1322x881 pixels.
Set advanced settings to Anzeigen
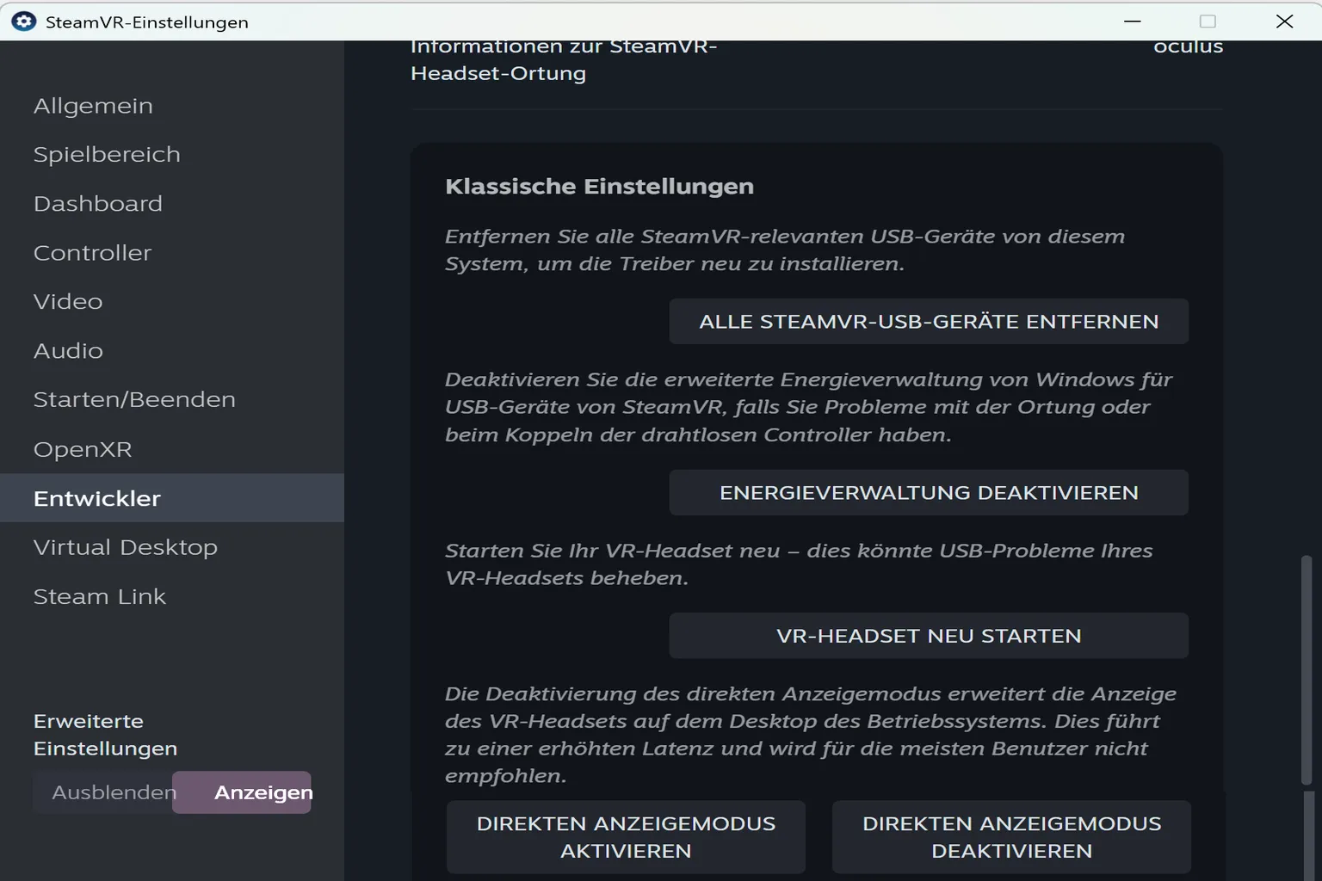[243, 792]
